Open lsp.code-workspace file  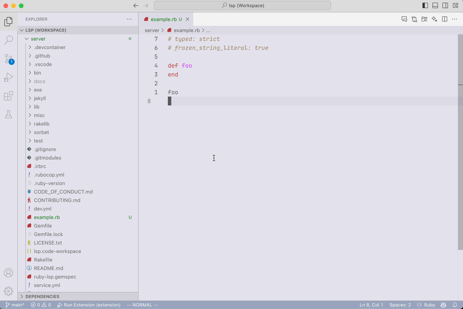pyautogui.click(x=78, y=251)
